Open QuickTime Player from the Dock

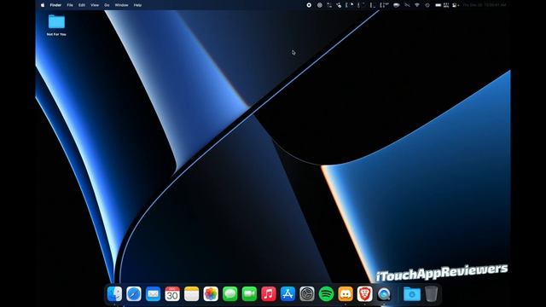click(384, 294)
